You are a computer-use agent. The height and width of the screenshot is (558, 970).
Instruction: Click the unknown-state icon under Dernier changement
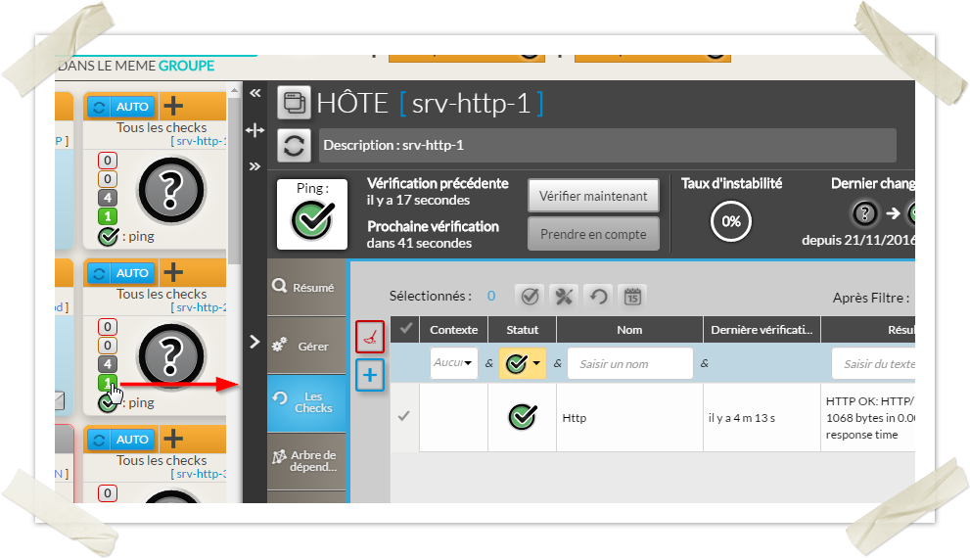865,213
